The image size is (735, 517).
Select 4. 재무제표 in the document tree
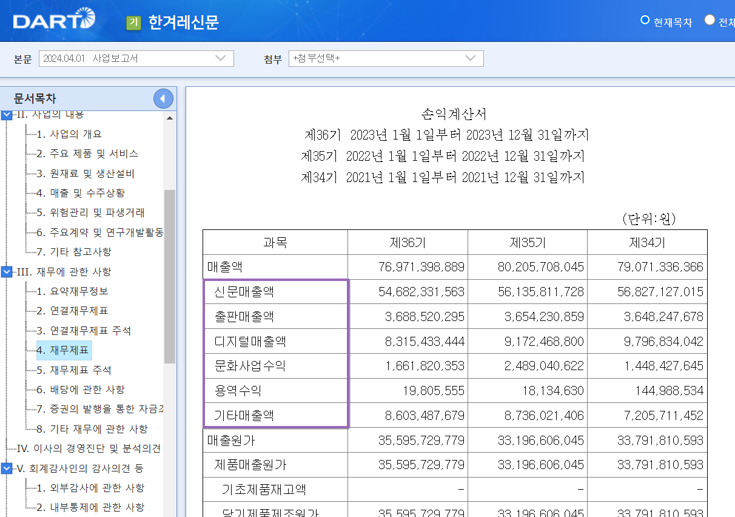point(63,351)
